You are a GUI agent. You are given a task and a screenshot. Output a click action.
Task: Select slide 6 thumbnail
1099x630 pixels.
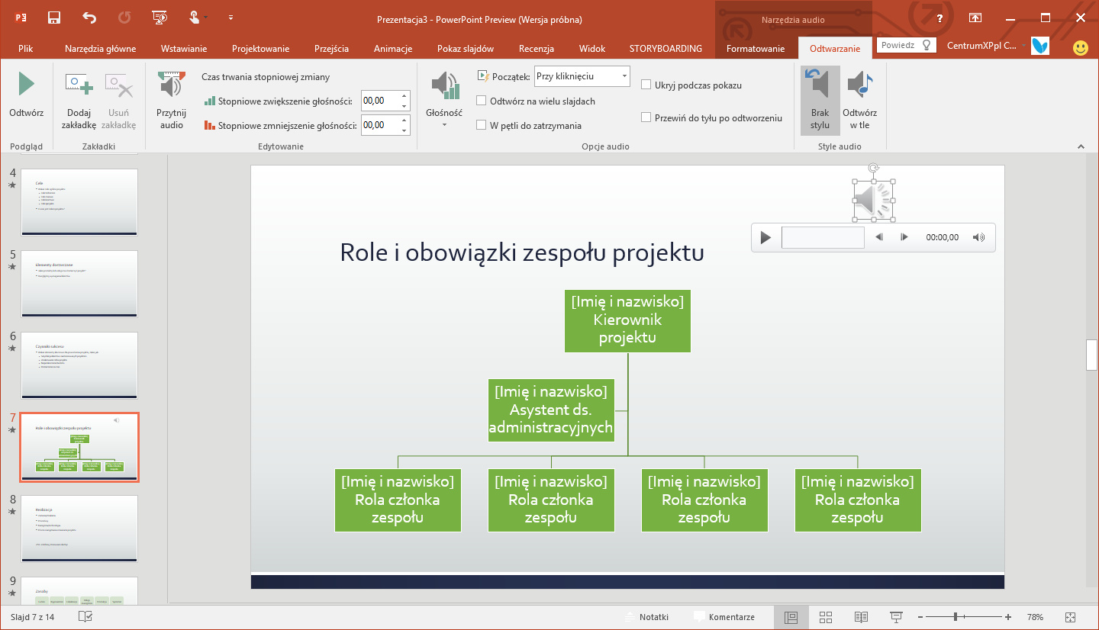(79, 365)
